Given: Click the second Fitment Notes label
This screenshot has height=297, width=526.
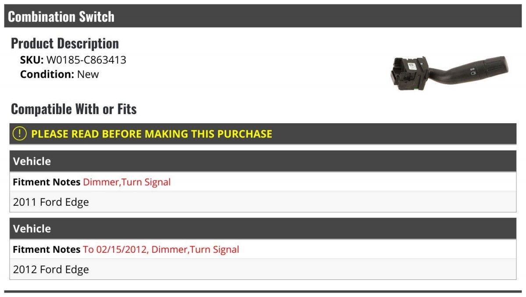Looking at the screenshot, I should 46,250.
